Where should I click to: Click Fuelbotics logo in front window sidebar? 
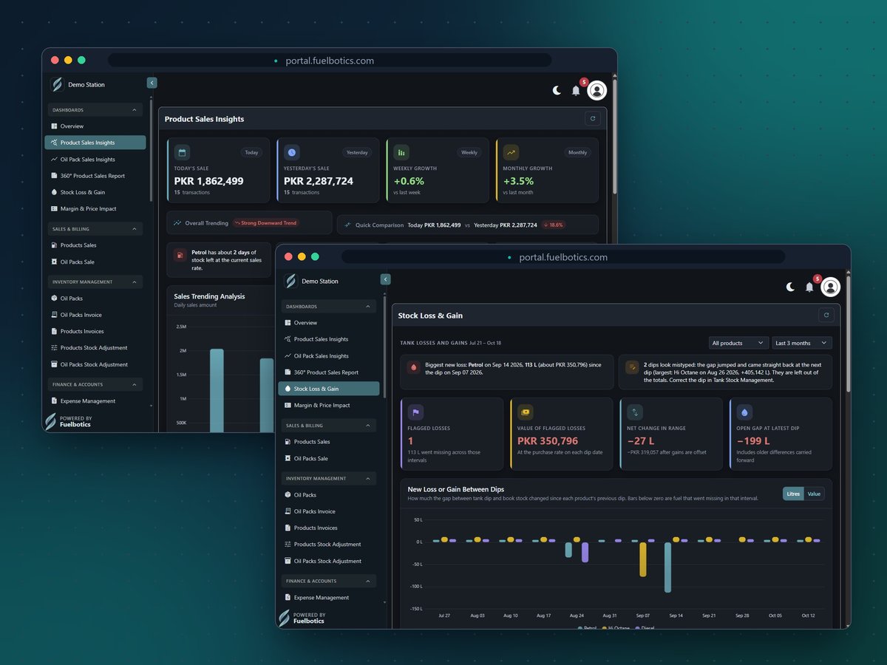[x=284, y=618]
